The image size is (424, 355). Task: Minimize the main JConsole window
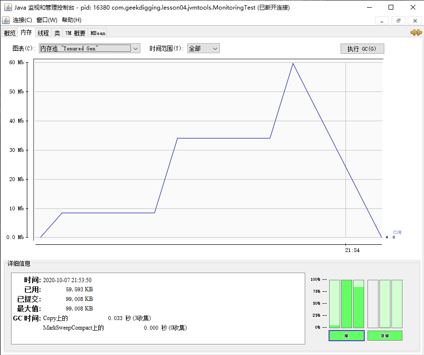point(369,7)
